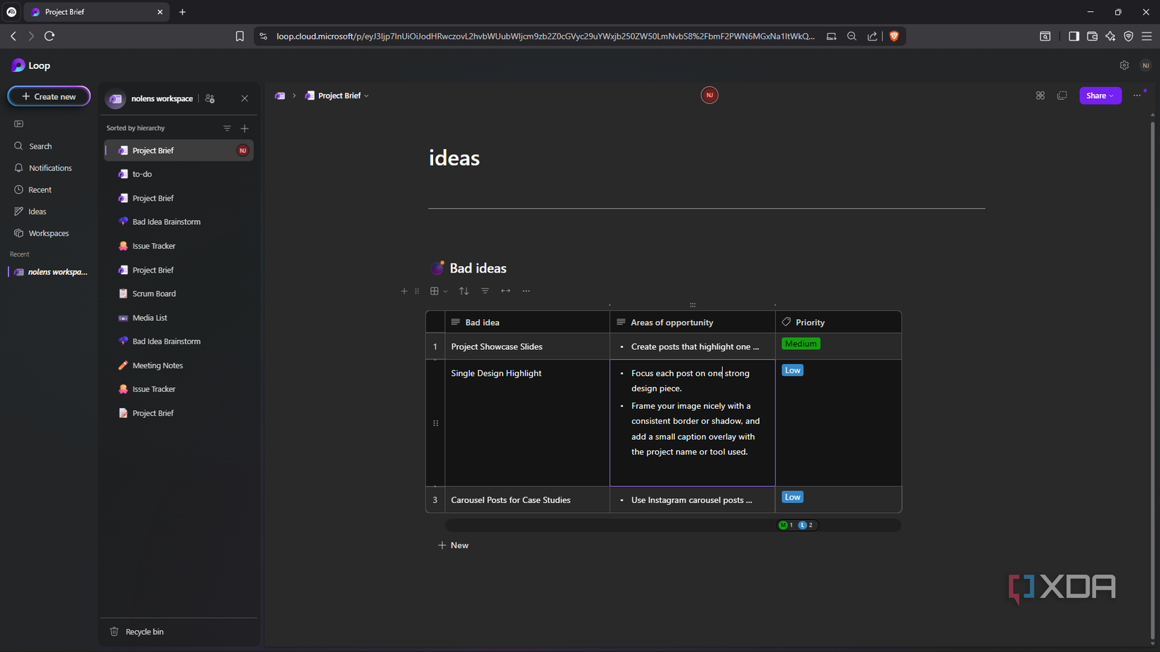Image resolution: width=1160 pixels, height=652 pixels.
Task: Toggle the browser sidebar panel
Action: 1074,37
